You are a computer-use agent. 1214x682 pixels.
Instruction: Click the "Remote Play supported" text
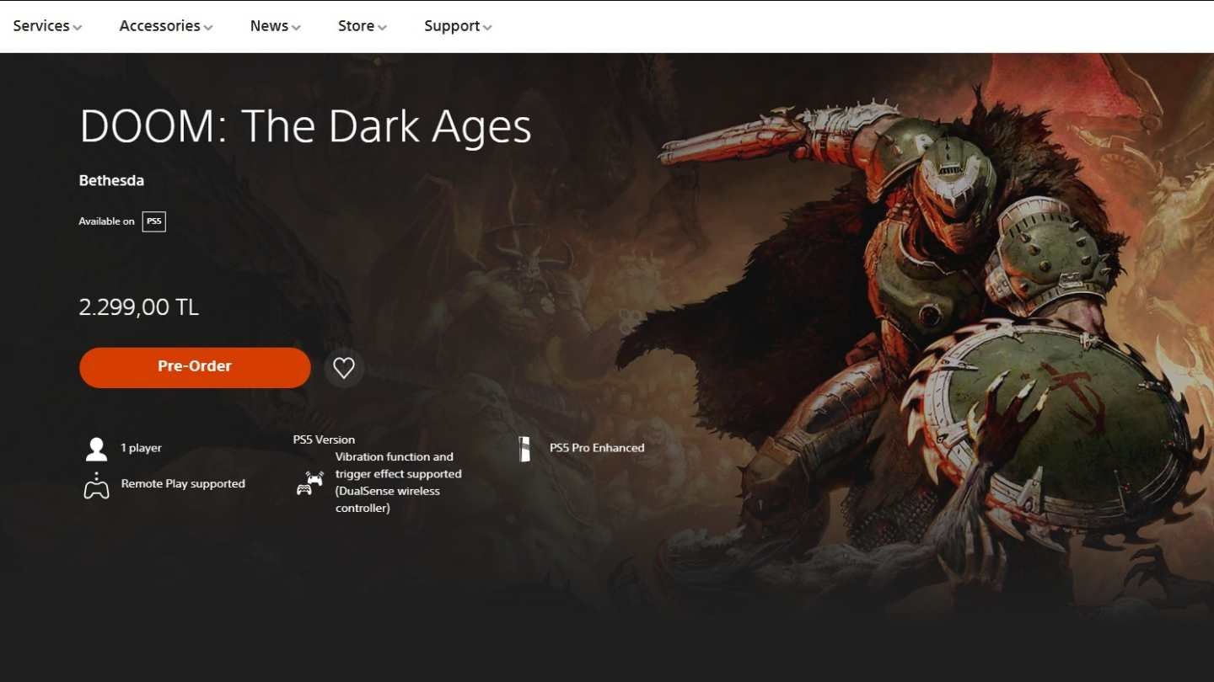click(x=183, y=483)
